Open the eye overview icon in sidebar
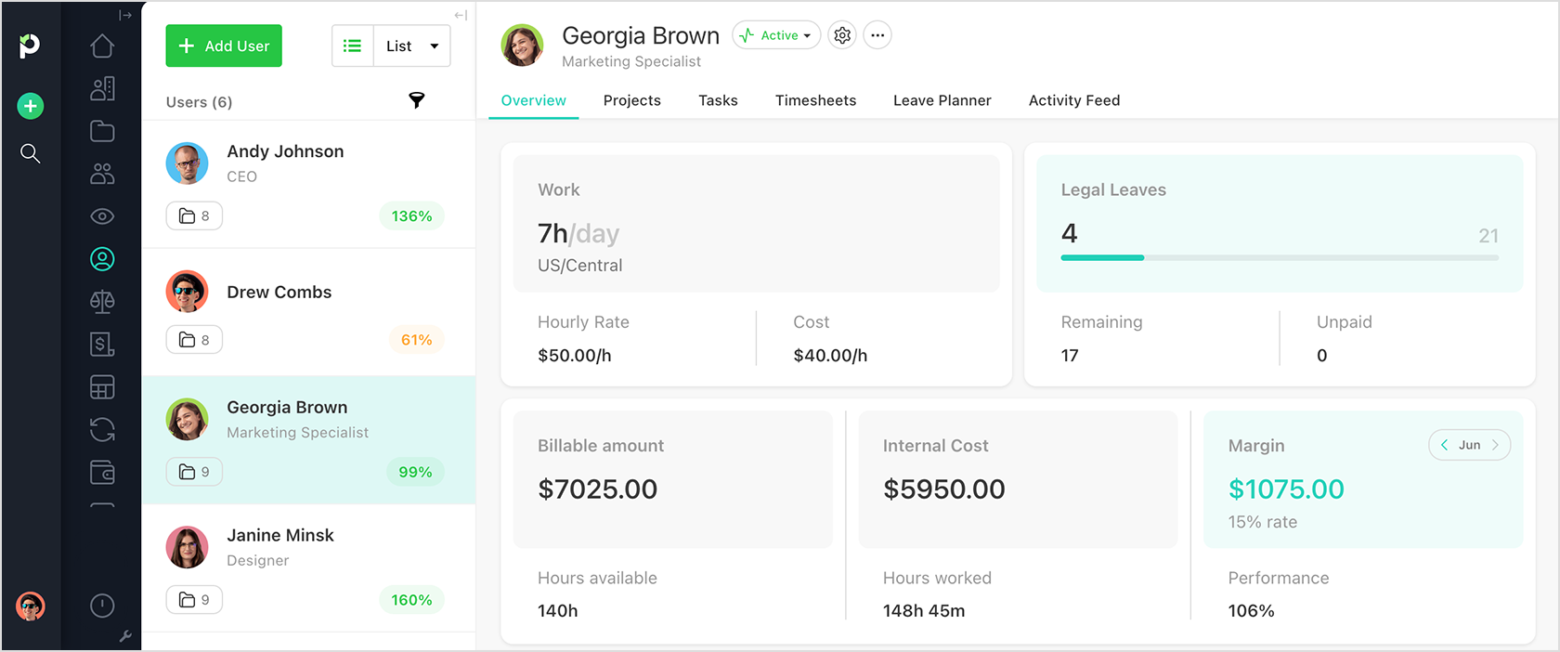This screenshot has width=1560, height=652. pos(102,216)
